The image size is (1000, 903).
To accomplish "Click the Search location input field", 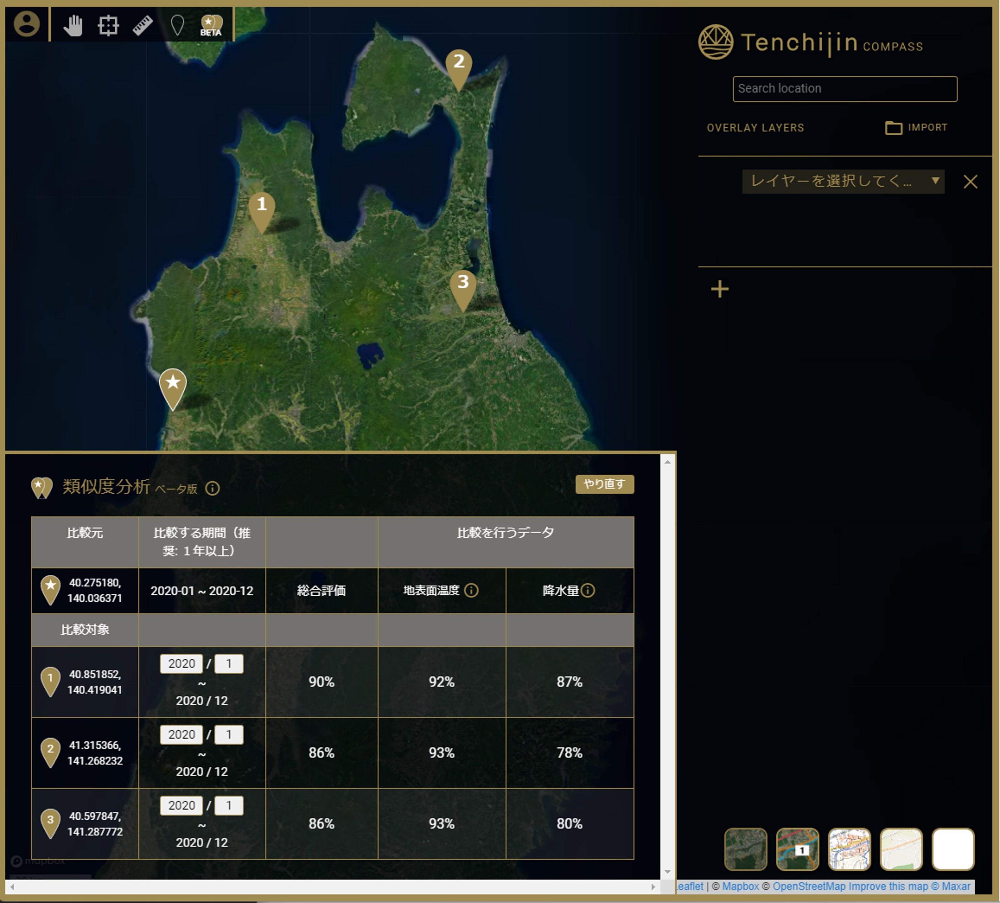I will click(844, 89).
